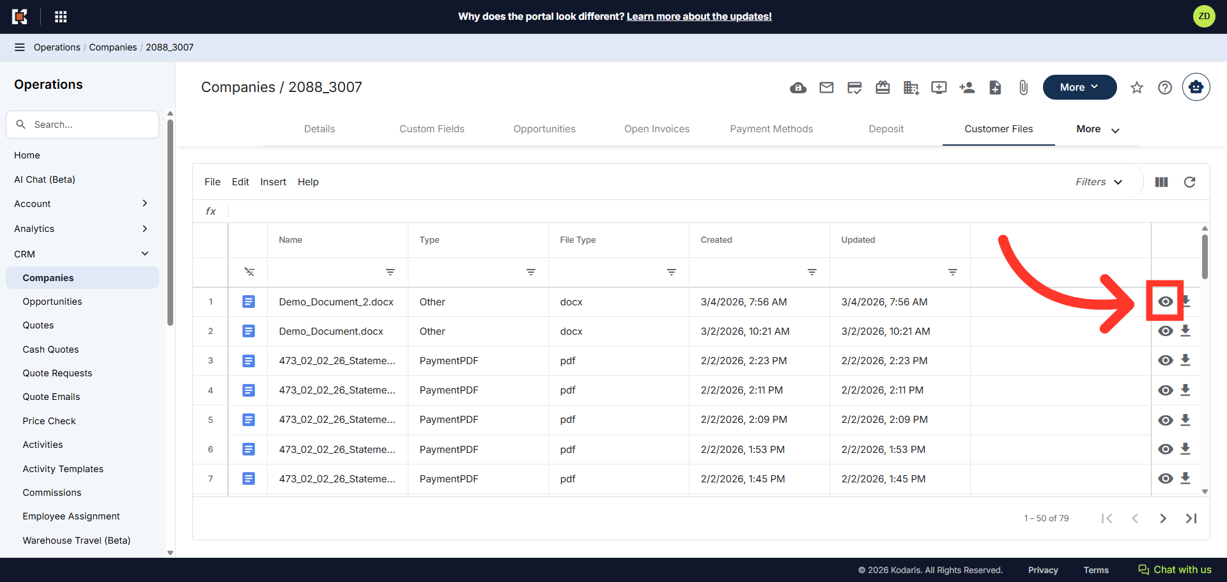Click the paperclip attachment icon
Viewport: 1227px width, 582px height.
1023,88
